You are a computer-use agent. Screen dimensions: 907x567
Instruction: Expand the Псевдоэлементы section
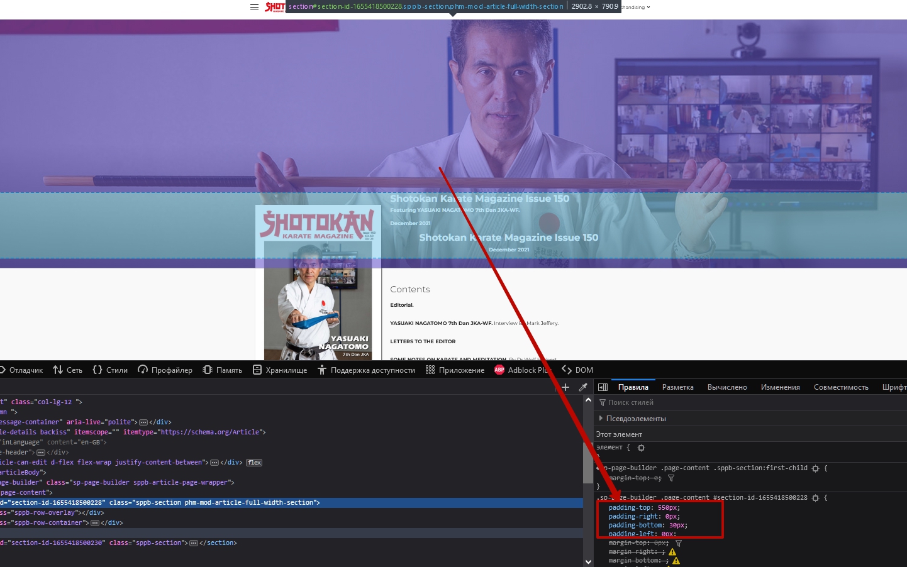click(x=635, y=419)
